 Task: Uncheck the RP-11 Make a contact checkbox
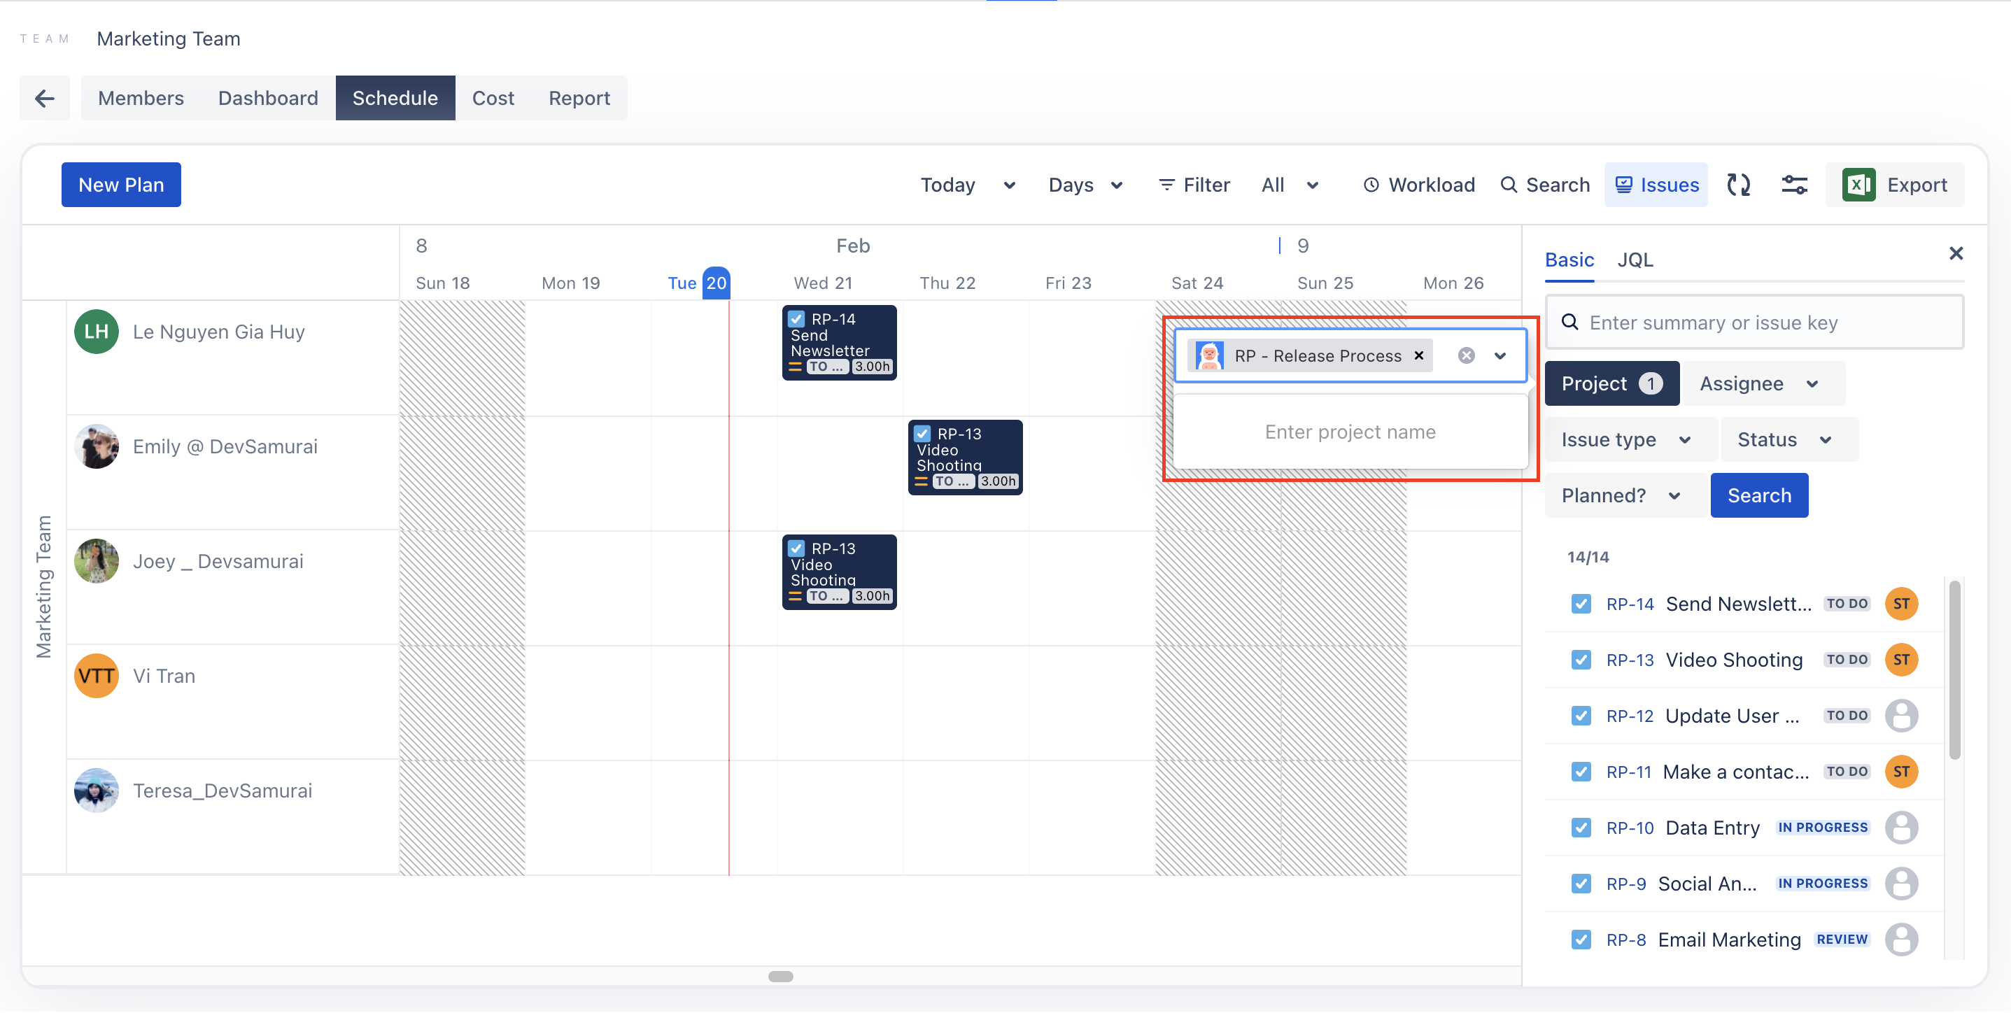tap(1581, 772)
